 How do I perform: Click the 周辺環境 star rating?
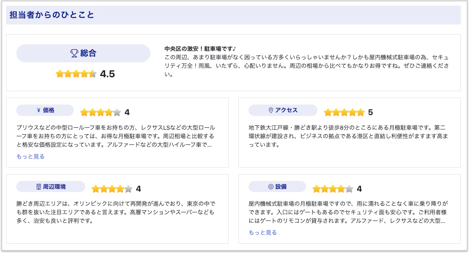click(x=112, y=189)
